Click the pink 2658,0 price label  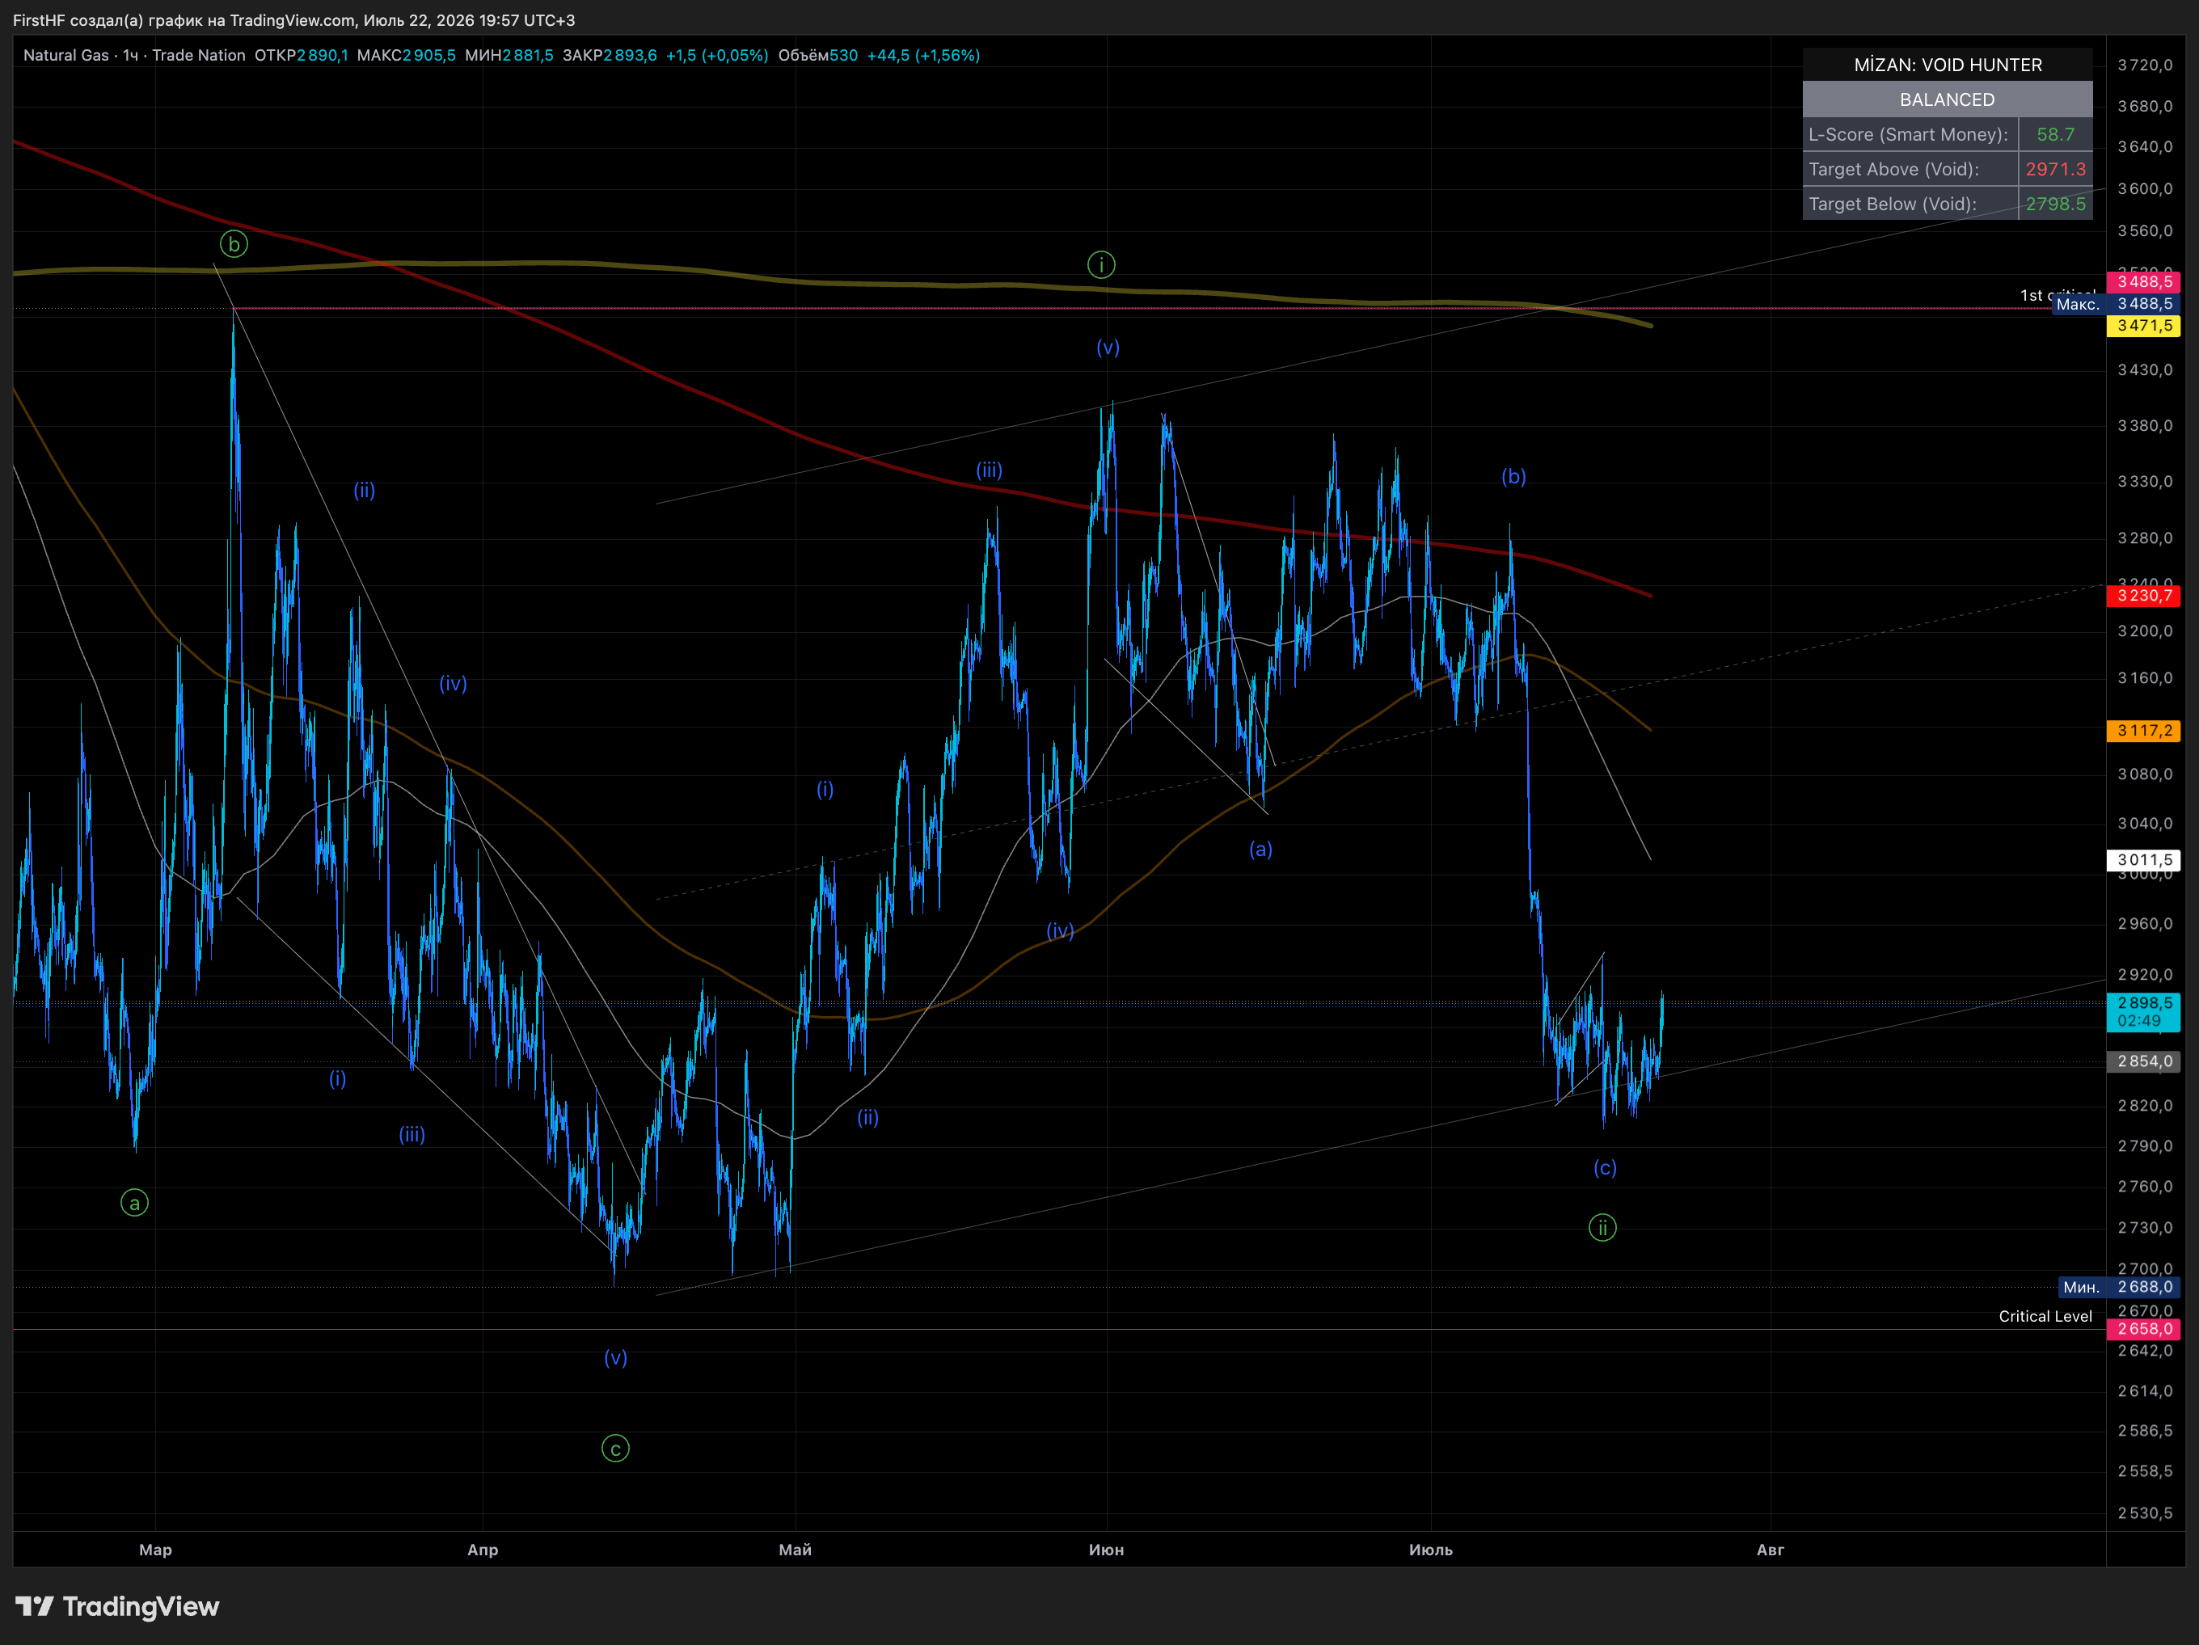pyautogui.click(x=2143, y=1329)
